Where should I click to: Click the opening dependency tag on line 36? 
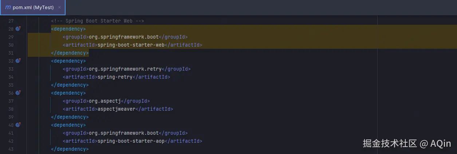coord(68,93)
